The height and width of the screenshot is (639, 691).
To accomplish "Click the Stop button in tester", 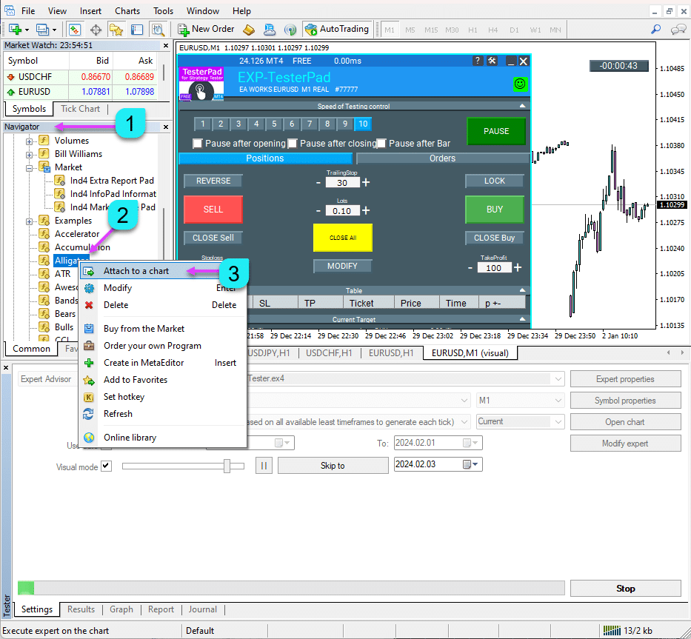I will (625, 589).
